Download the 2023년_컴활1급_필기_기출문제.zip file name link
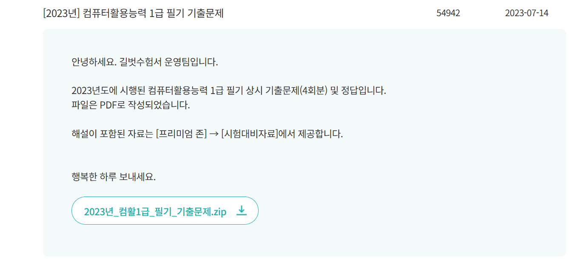Screen dimensions: 587x268 155,211
